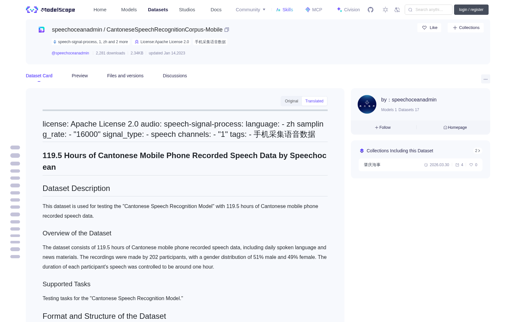Click the 'Overview of the Dataset' heading
The width and height of the screenshot is (516, 322).
tap(77, 233)
